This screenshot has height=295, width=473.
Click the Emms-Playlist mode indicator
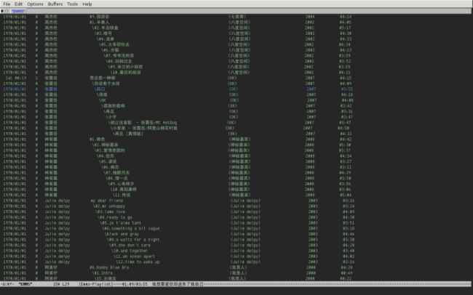pos(96,284)
